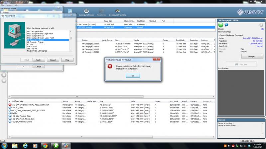Click the Idle status link
The width and height of the screenshot is (266, 149).
(x=262, y=29)
